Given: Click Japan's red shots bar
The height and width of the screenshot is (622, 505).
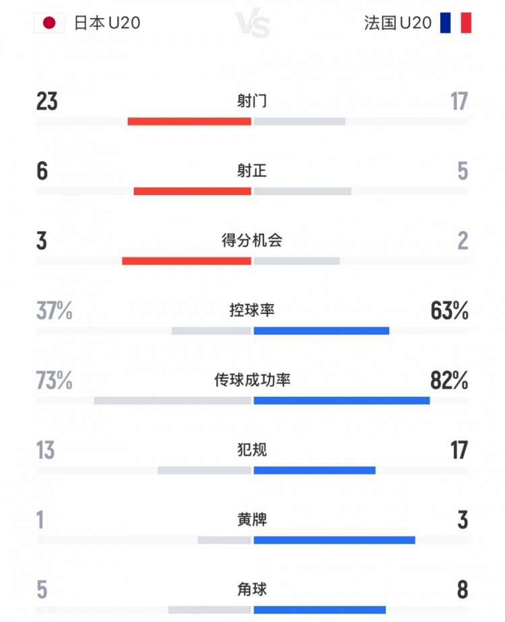Looking at the screenshot, I should [189, 122].
